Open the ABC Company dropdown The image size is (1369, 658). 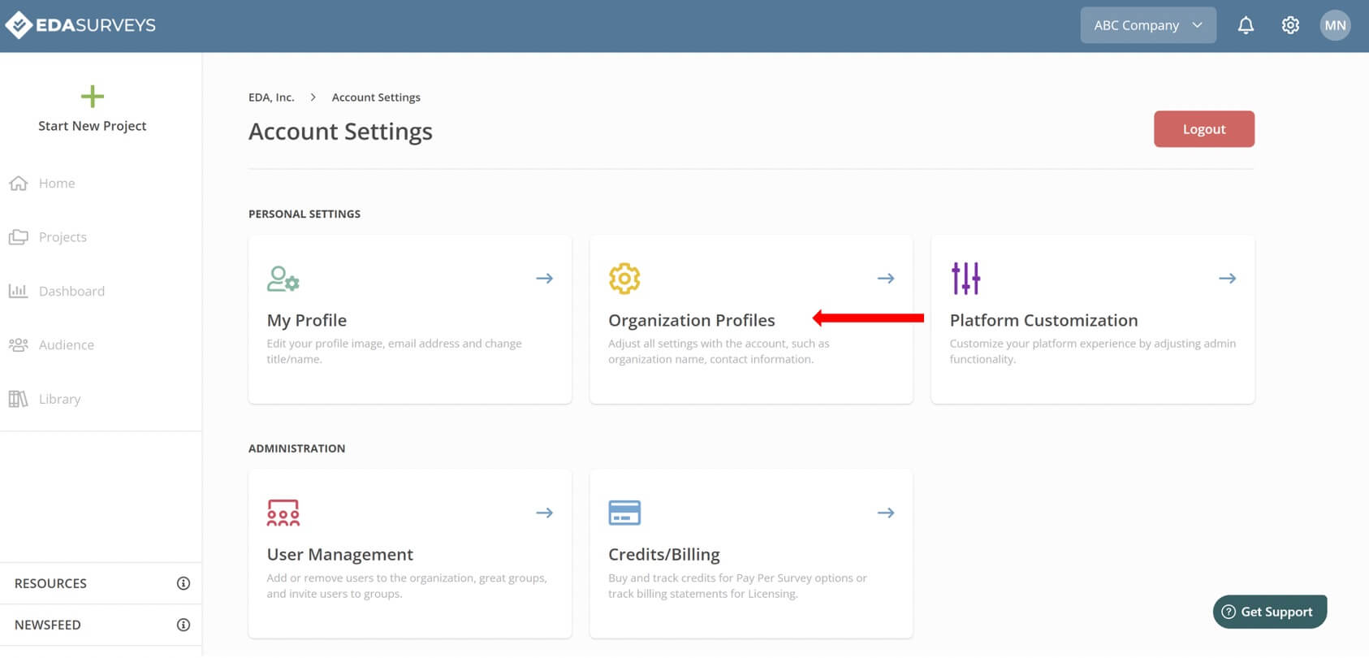[x=1148, y=25]
